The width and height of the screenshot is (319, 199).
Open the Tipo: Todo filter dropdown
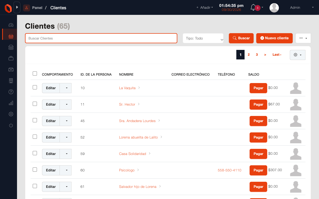pos(203,38)
